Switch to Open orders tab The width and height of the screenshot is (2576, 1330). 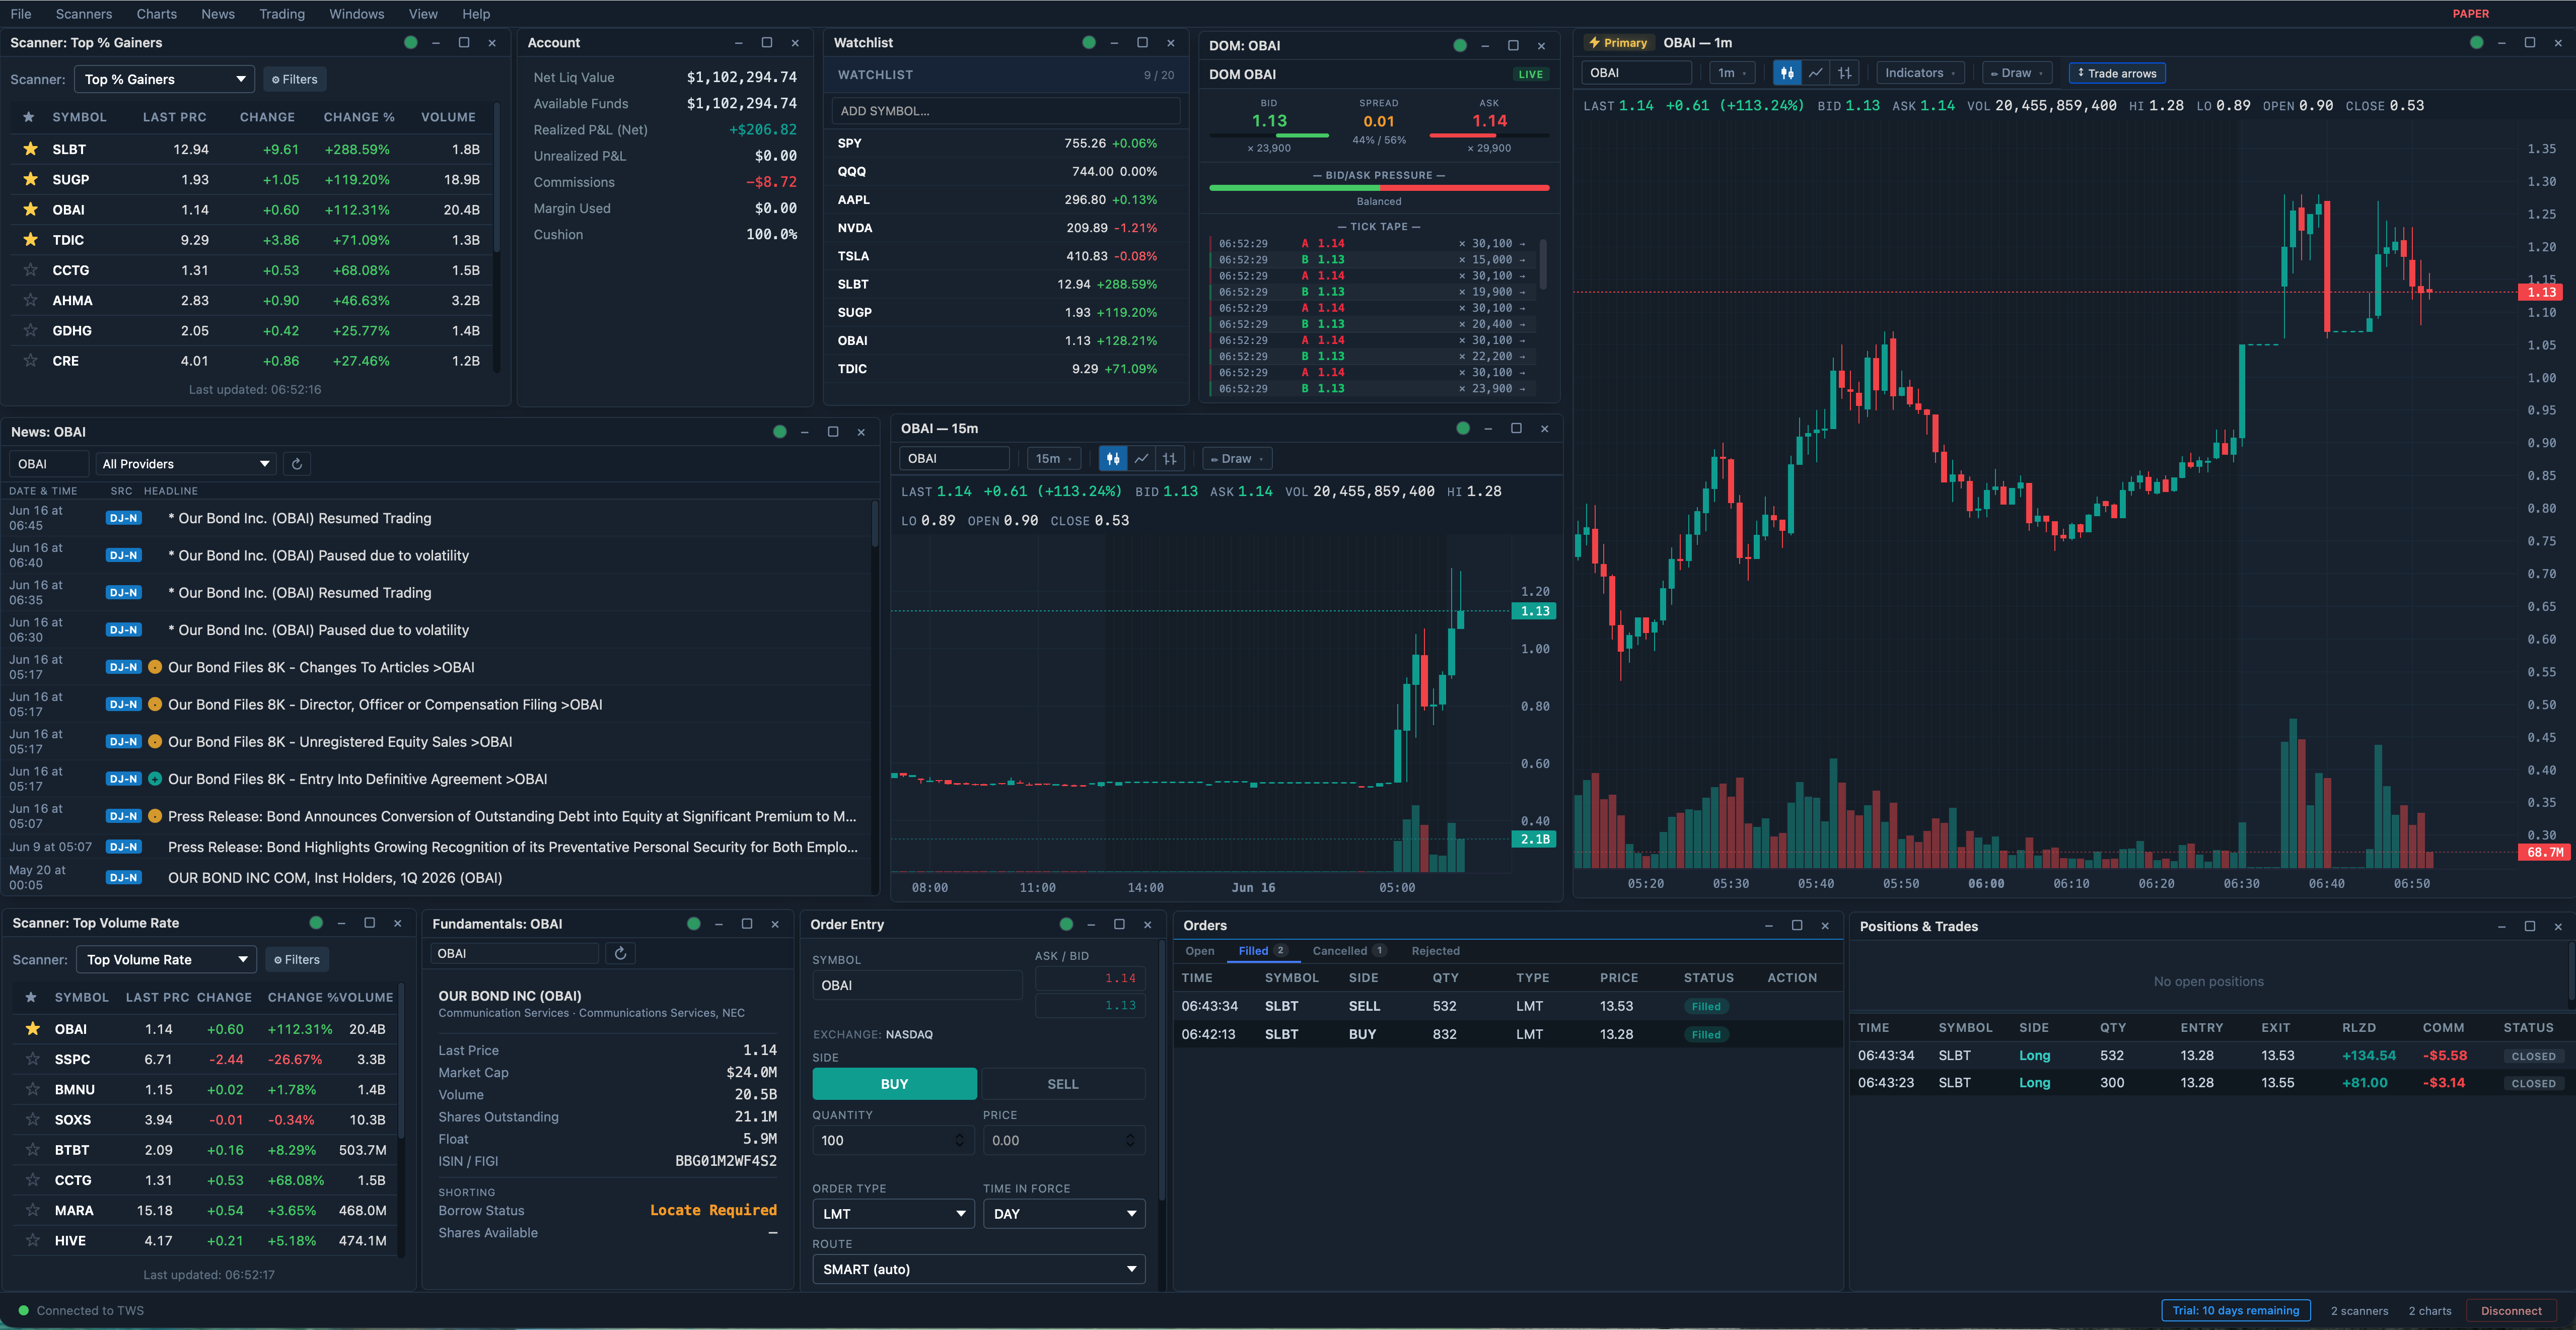click(1200, 951)
